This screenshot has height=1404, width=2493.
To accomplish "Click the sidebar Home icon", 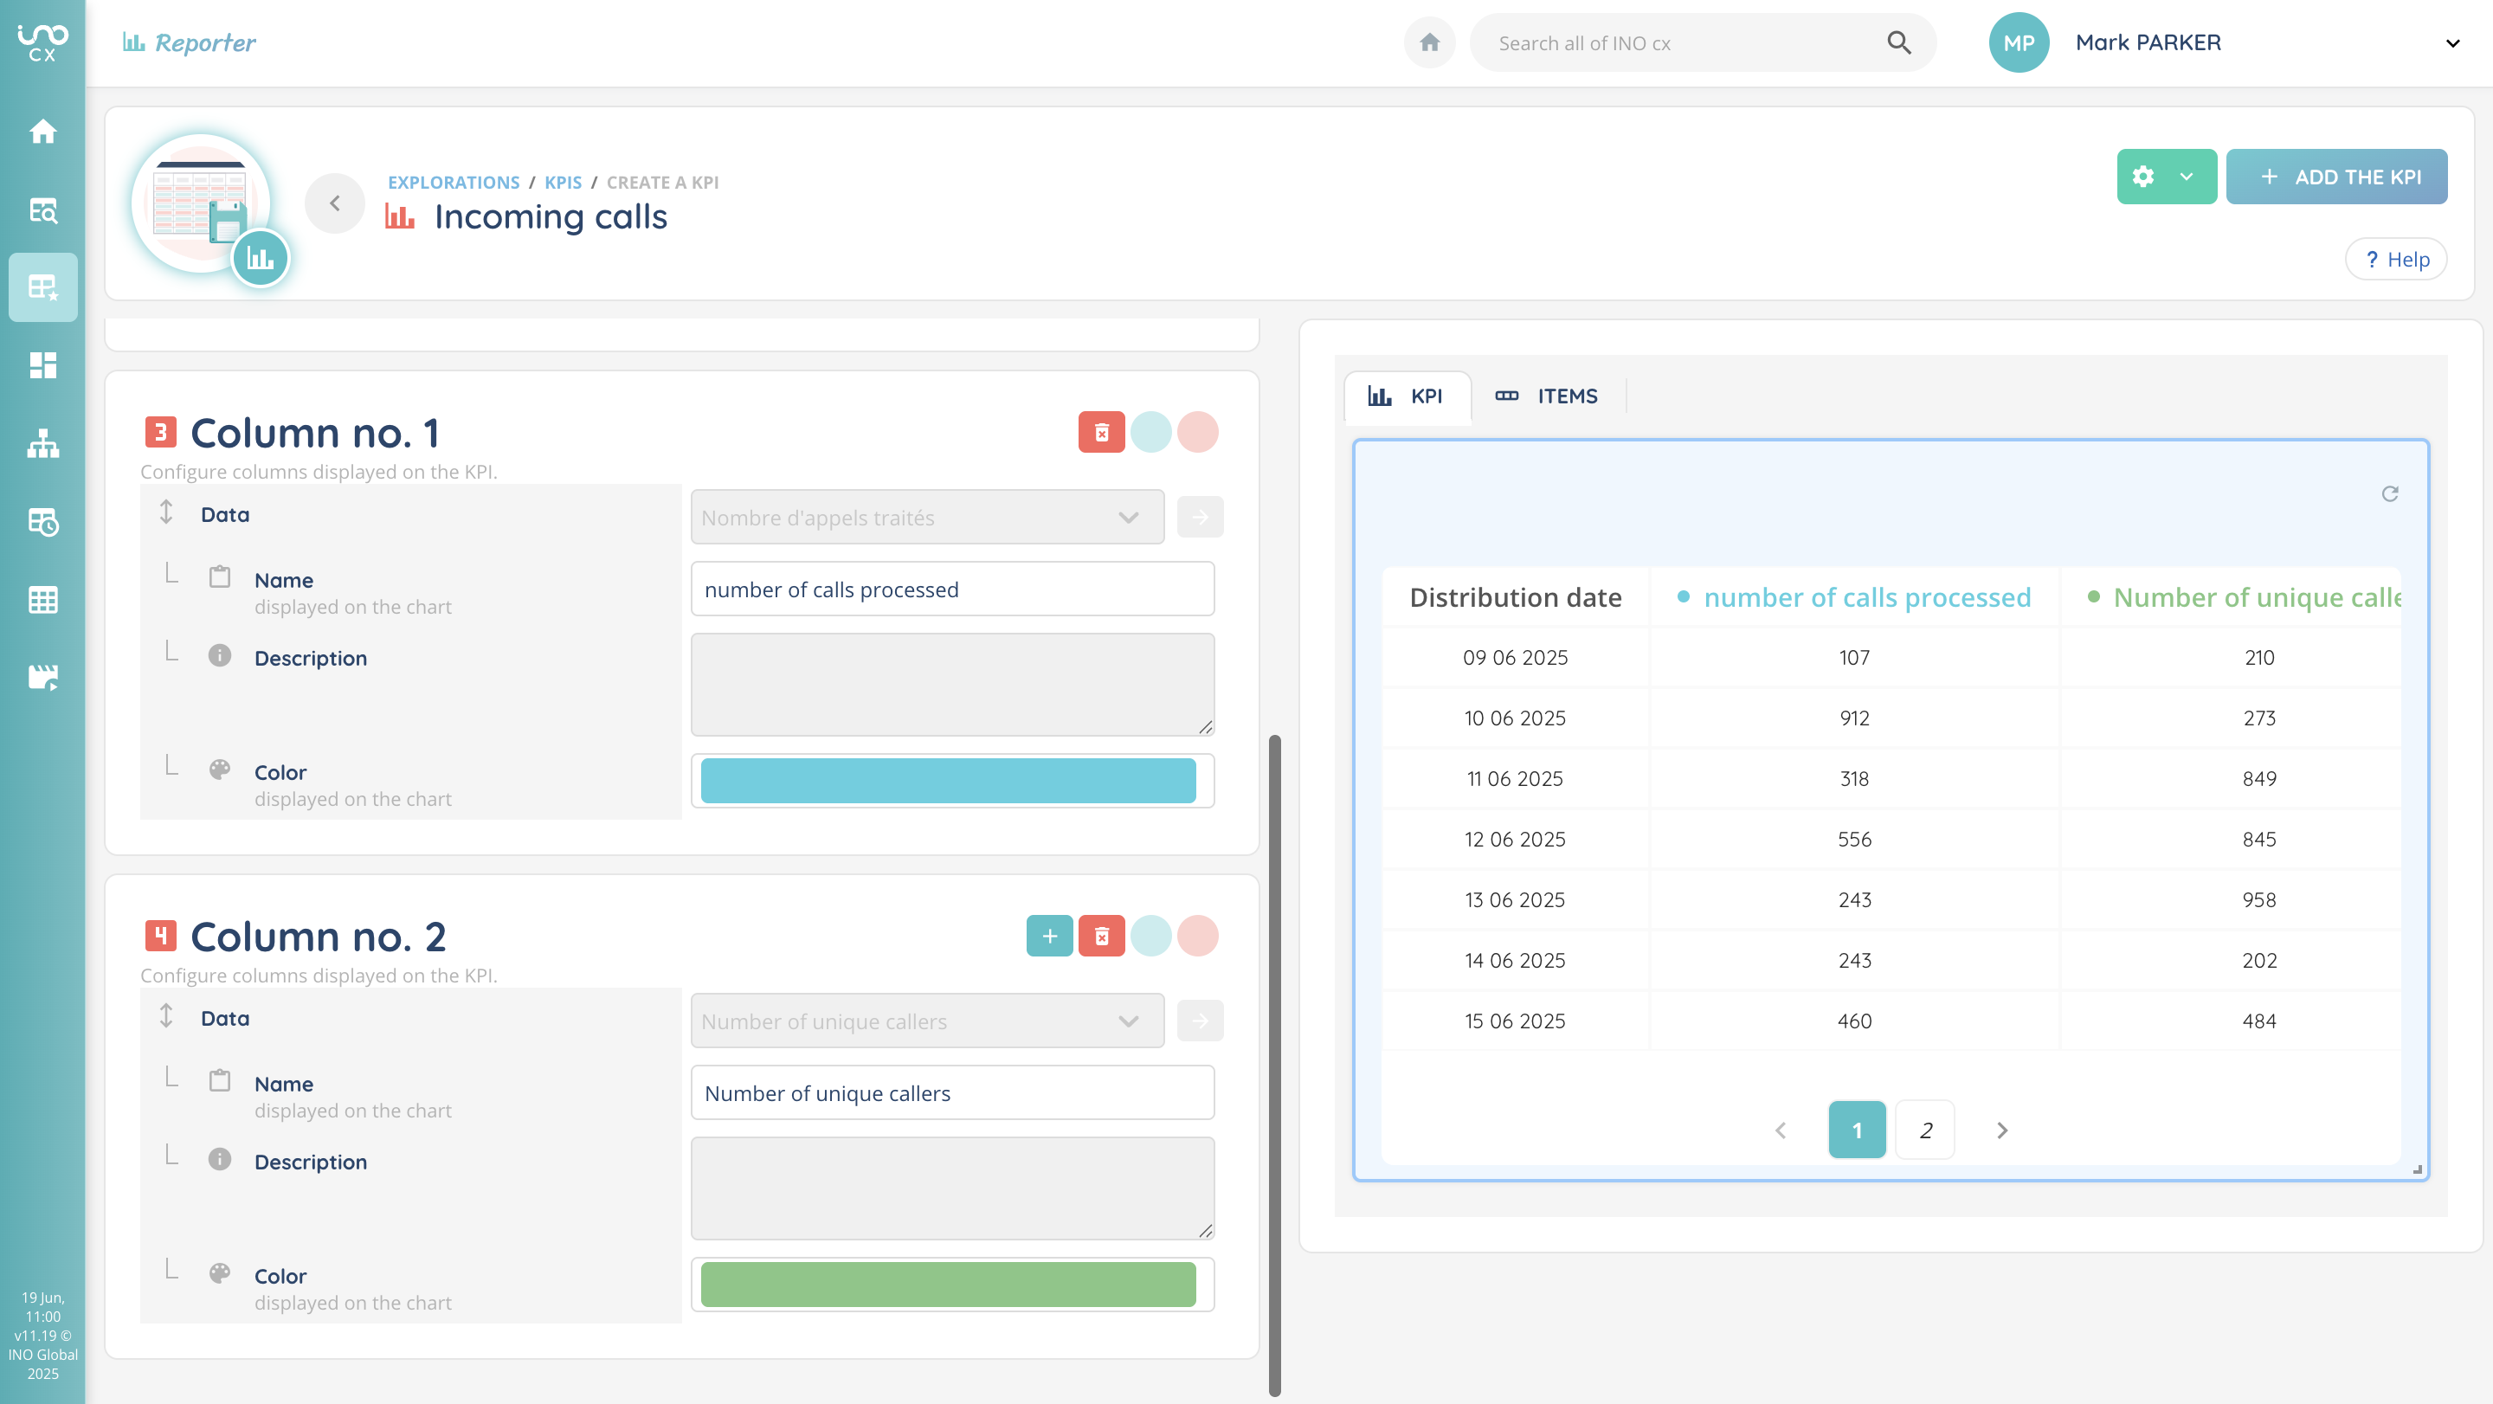I will click(42, 131).
